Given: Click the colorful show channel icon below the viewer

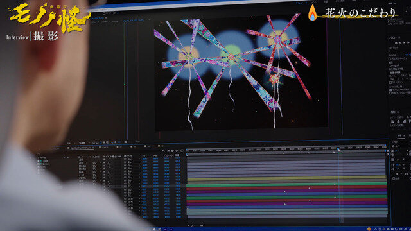Looking at the screenshot, I should point(112,142).
